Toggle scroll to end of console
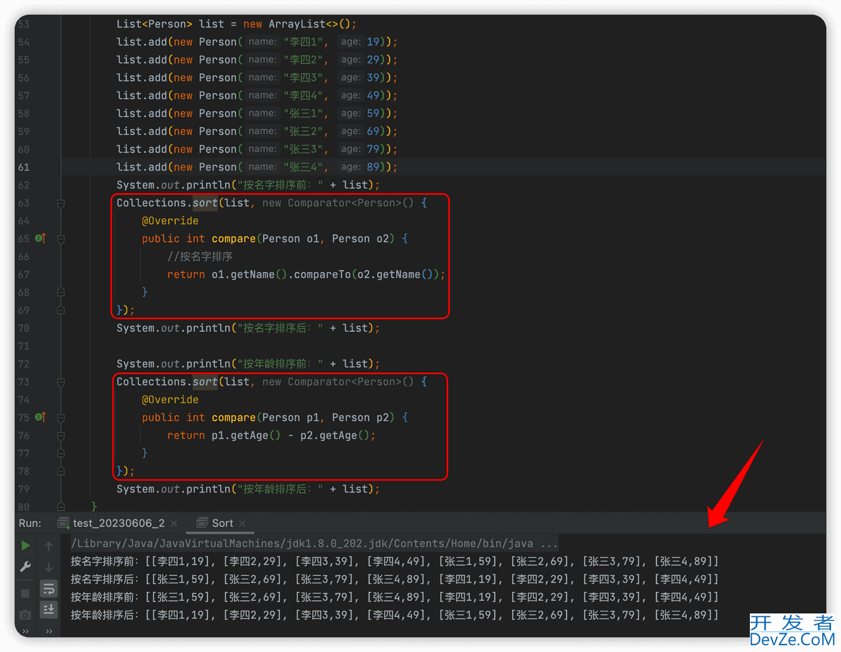The image size is (841, 652). (x=48, y=609)
